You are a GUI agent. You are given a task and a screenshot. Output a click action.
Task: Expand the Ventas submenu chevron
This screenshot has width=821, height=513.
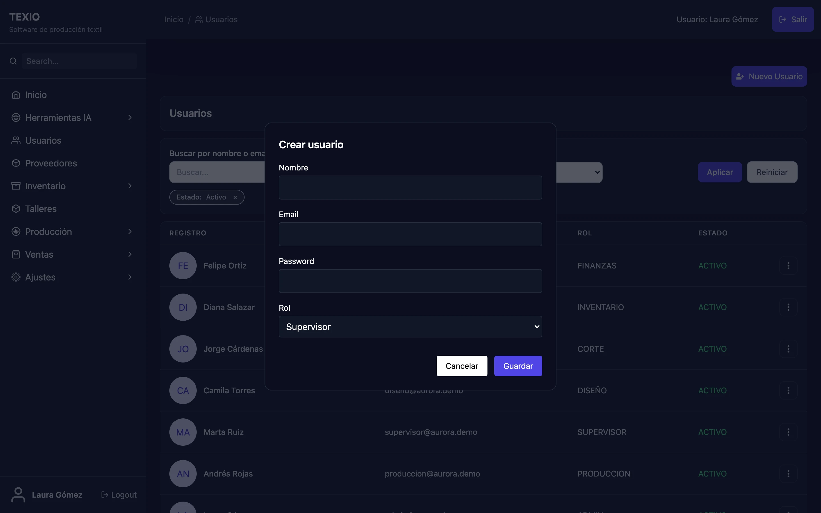point(130,254)
